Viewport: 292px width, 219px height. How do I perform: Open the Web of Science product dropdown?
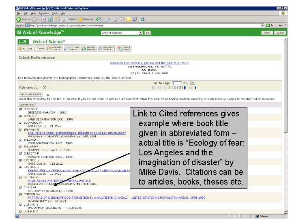141,33
